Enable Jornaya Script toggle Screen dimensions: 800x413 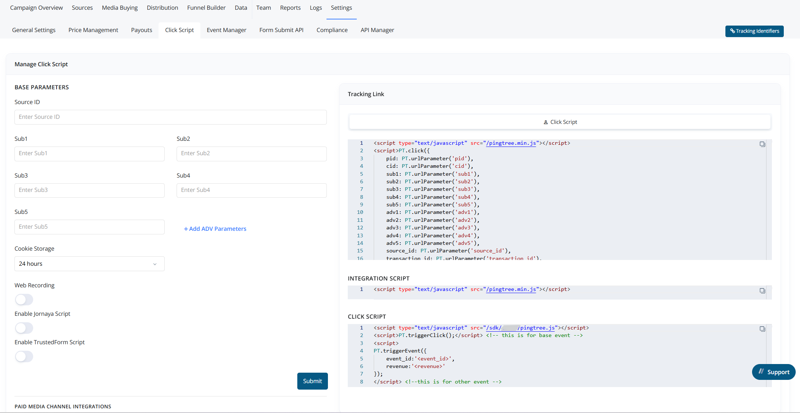point(24,328)
